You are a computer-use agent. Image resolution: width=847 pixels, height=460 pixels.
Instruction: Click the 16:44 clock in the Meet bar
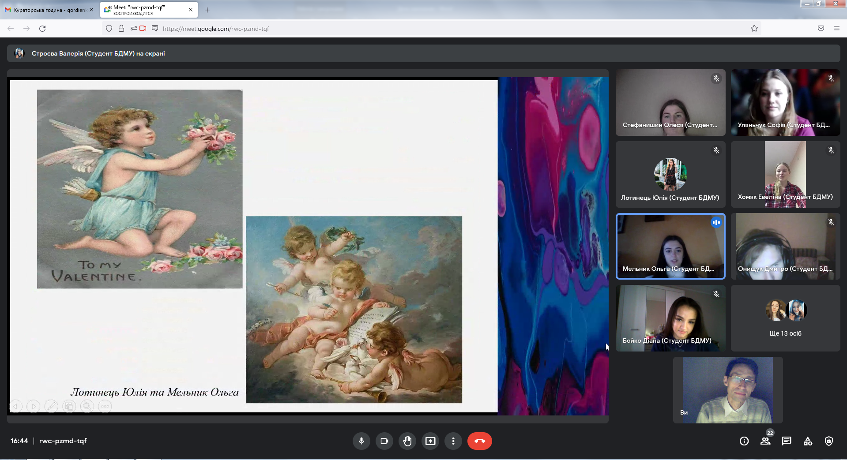[x=19, y=441]
